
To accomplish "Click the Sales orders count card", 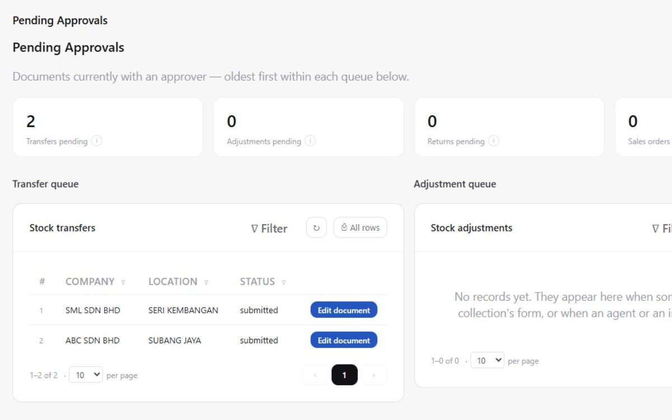I will click(x=643, y=127).
